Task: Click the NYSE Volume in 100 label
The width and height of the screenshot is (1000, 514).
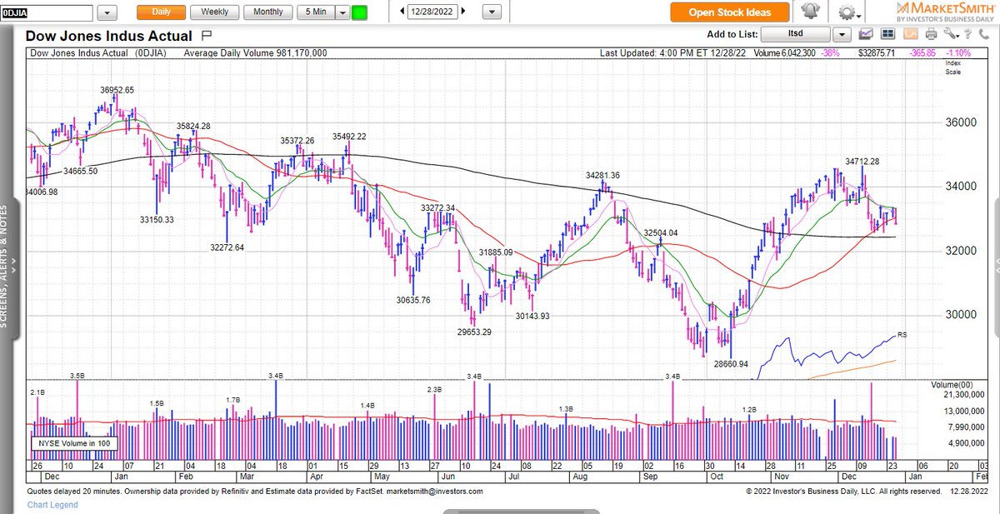Action: 73,443
